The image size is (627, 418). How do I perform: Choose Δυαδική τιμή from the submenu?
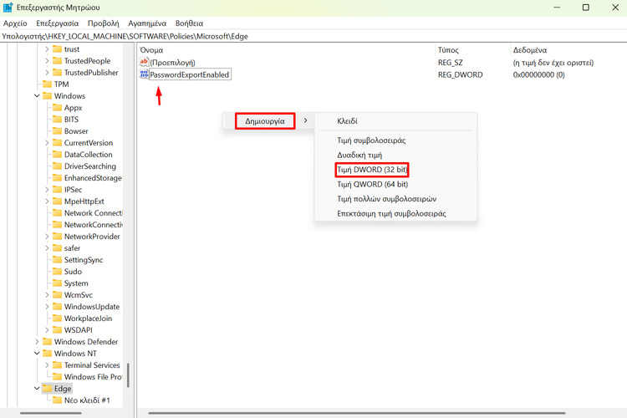(x=359, y=155)
